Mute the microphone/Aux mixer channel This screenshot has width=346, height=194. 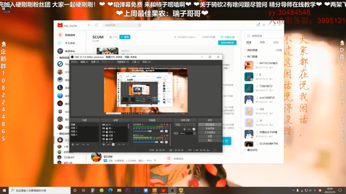click(162, 142)
